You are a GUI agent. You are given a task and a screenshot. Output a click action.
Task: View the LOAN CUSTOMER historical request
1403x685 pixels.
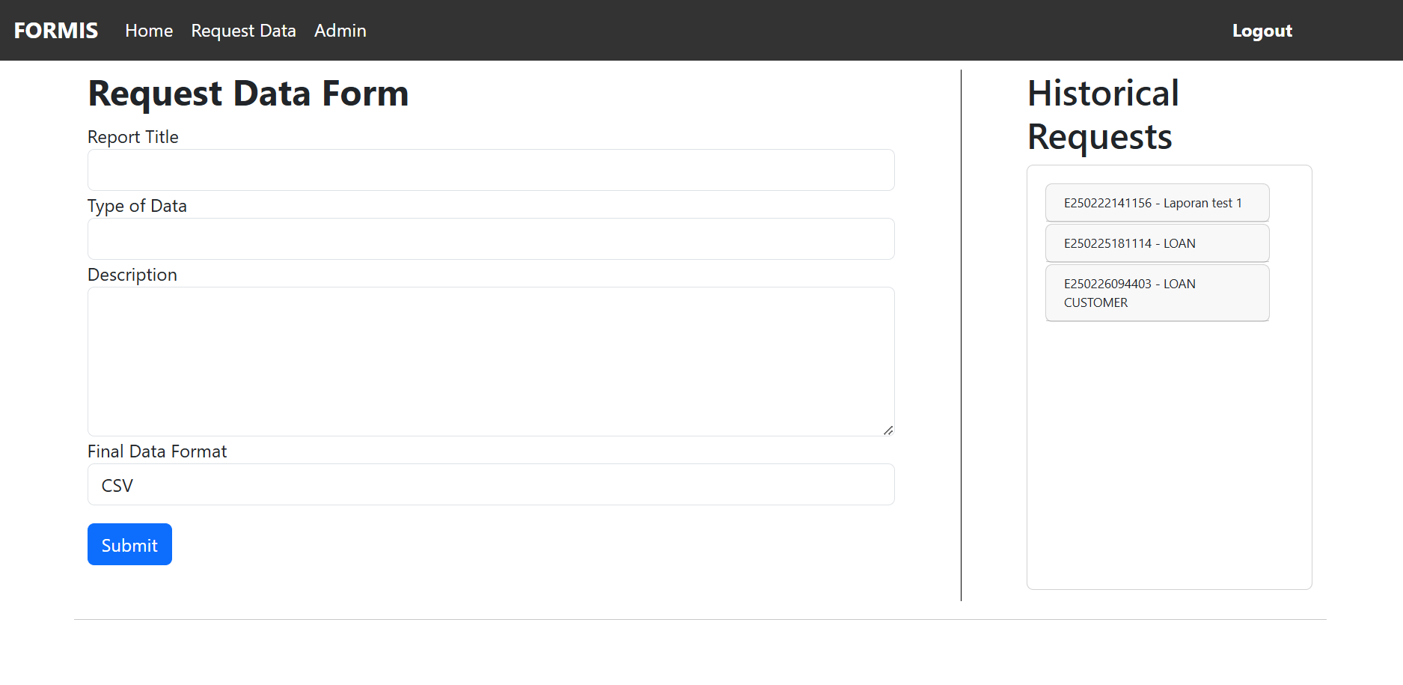pyautogui.click(x=1156, y=293)
